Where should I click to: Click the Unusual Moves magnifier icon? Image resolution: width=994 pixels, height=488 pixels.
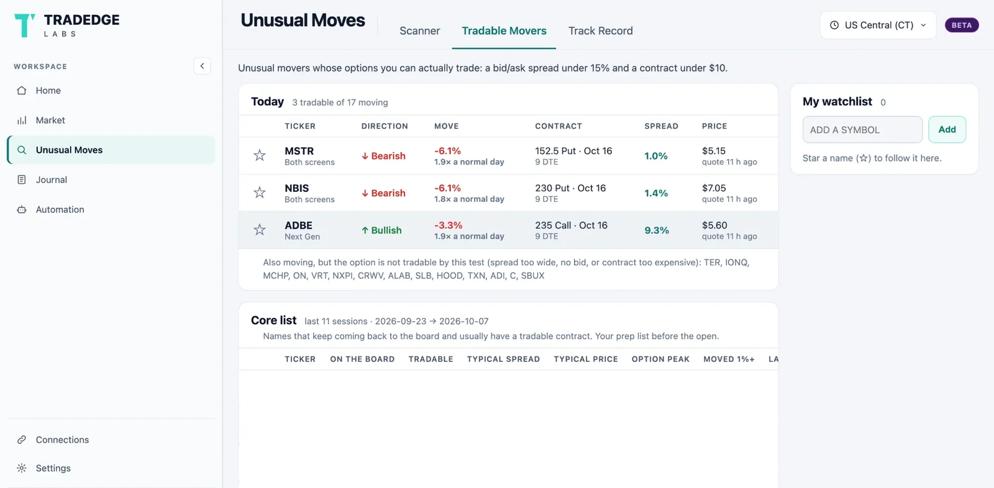(x=22, y=150)
